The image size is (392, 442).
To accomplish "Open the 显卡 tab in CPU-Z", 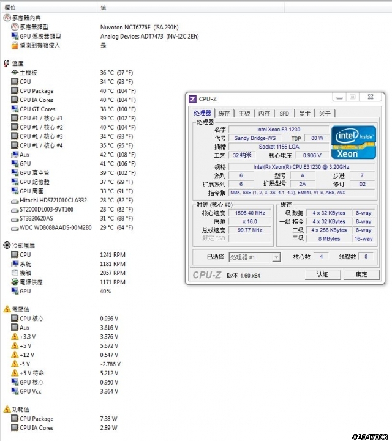I will click(304, 113).
